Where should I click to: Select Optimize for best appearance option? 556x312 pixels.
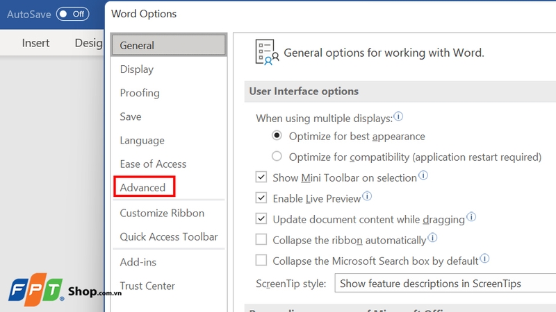click(x=277, y=136)
